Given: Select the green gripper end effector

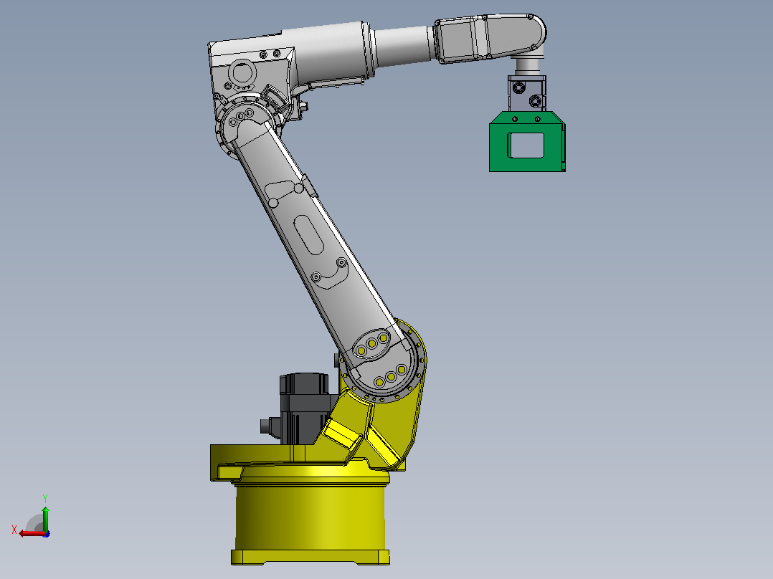Looking at the screenshot, I should pos(527,141).
